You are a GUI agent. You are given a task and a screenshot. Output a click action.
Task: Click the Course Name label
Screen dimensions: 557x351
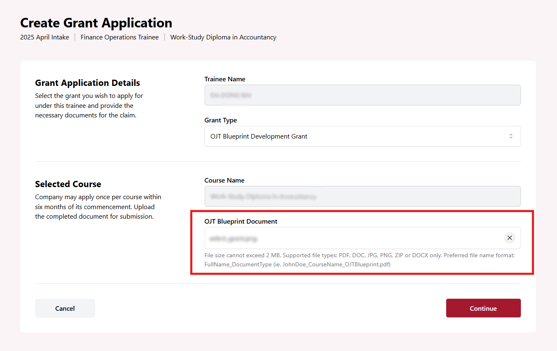coord(224,180)
